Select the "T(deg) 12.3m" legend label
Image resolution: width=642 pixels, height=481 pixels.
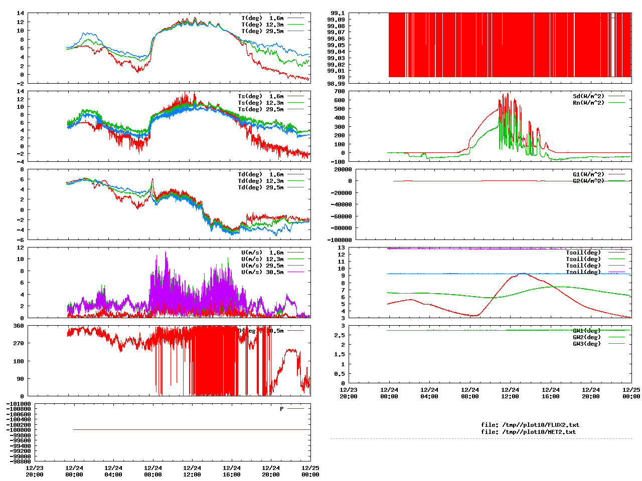click(x=262, y=25)
